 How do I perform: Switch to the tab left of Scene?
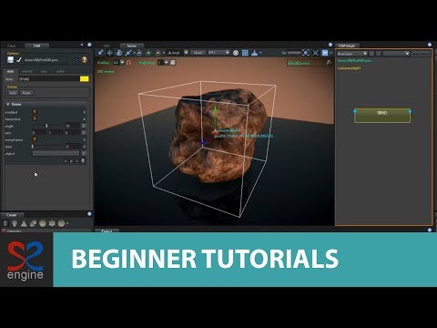pyautogui.click(x=107, y=46)
